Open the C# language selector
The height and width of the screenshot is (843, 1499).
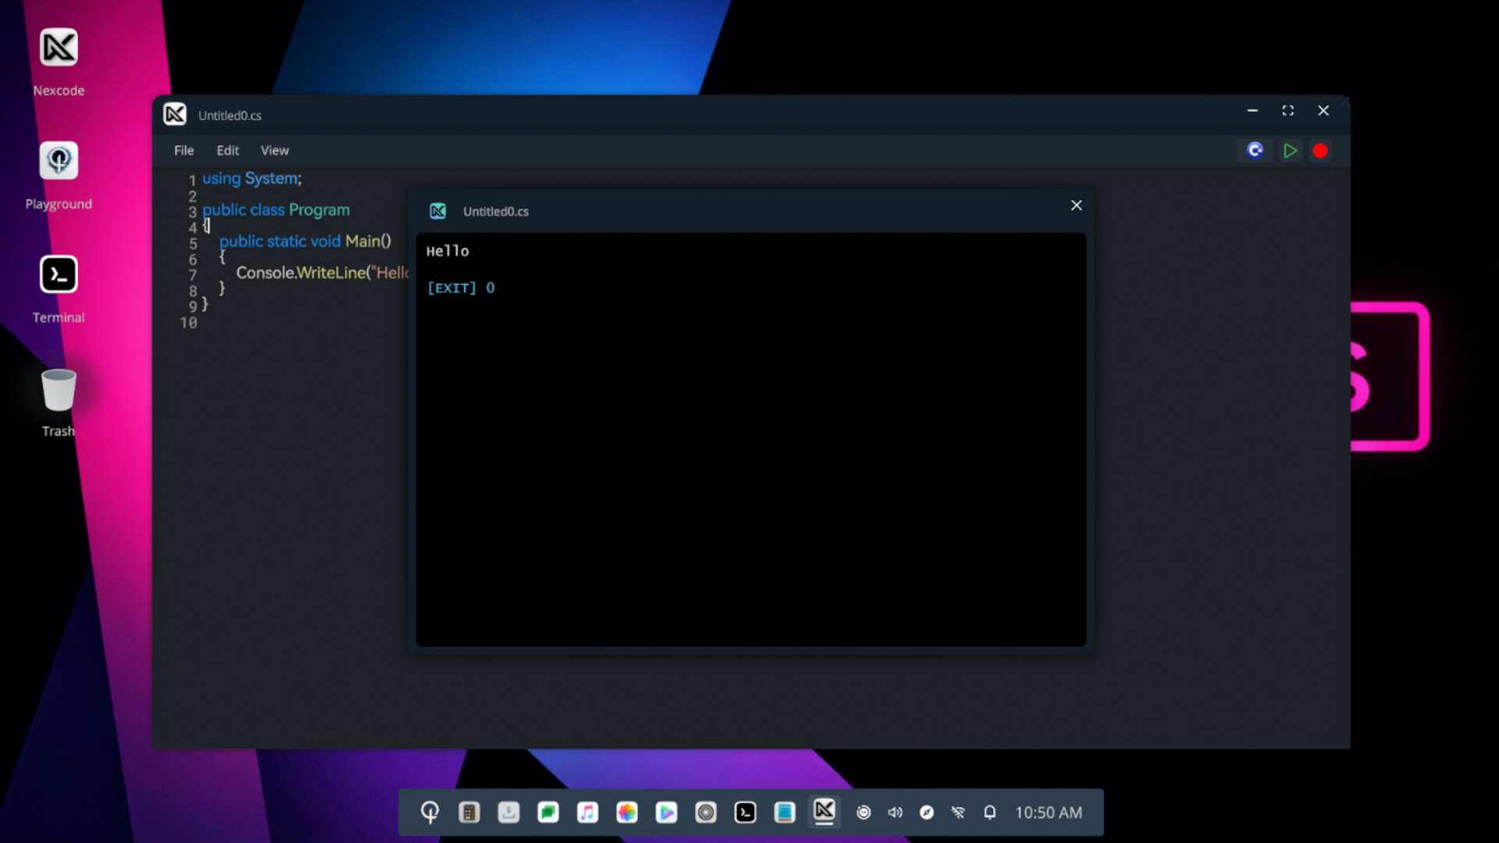tap(1255, 151)
